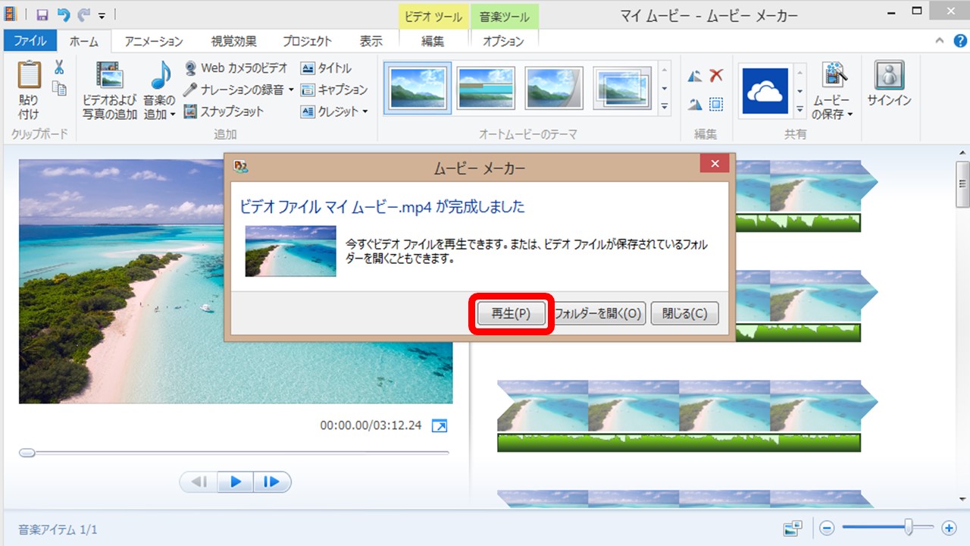The height and width of the screenshot is (546, 970).
Task: Select Web カメラのビデオ
Action: coord(236,67)
